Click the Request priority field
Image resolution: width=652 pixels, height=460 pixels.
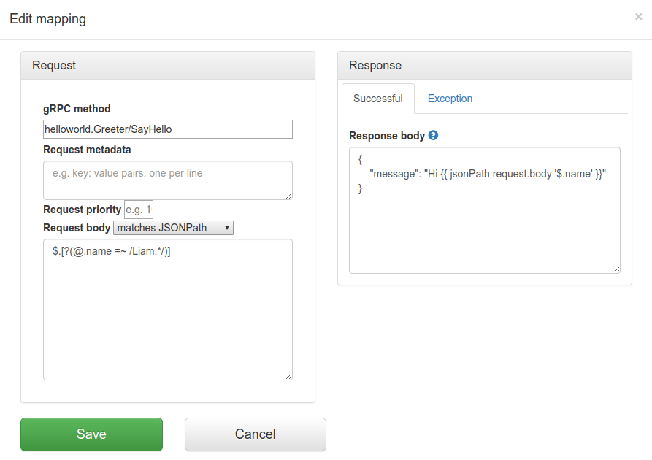[138, 210]
